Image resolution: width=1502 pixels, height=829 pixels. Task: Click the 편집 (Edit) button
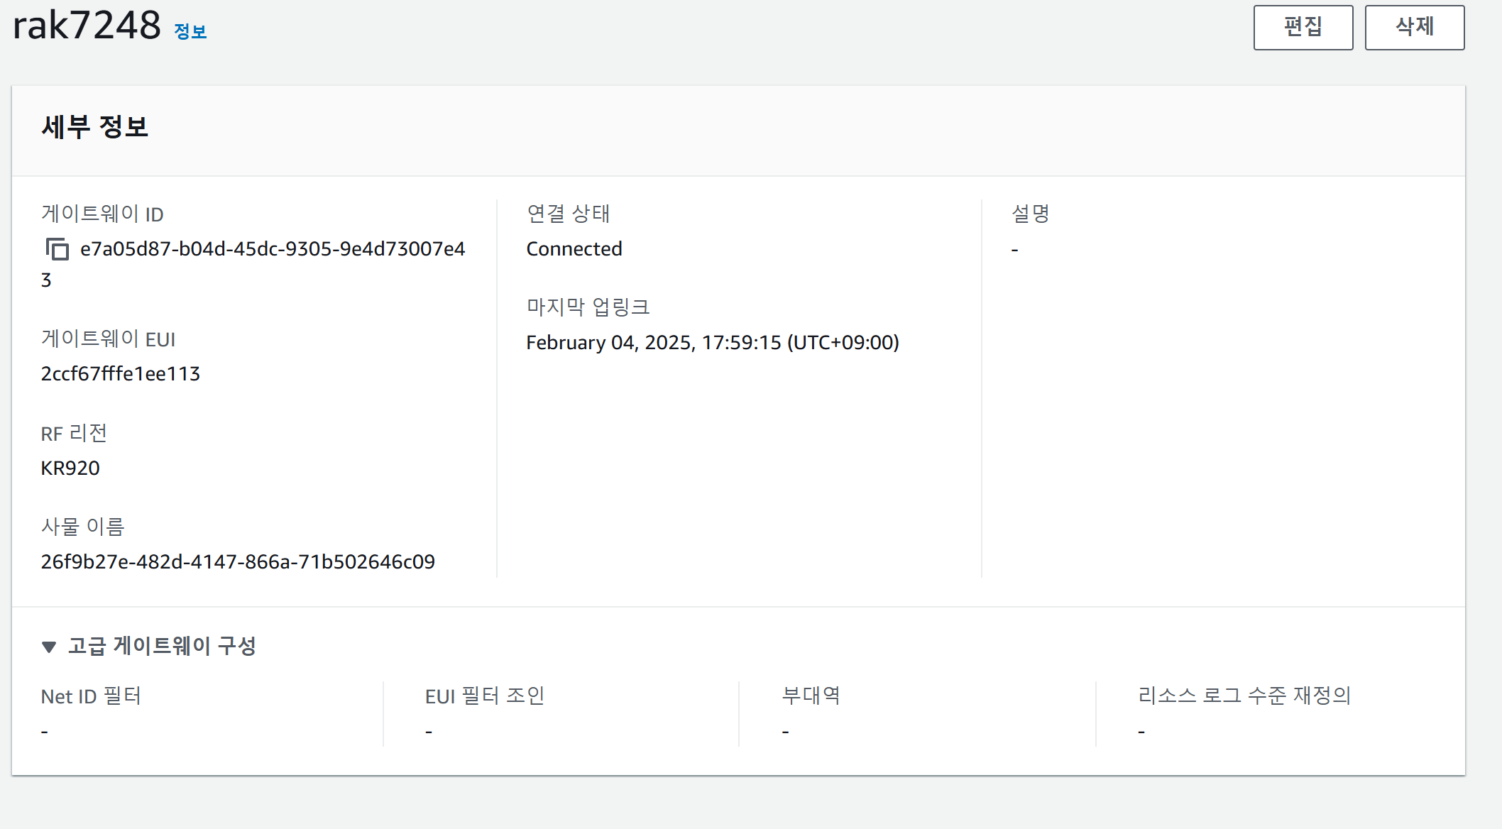[1303, 28]
